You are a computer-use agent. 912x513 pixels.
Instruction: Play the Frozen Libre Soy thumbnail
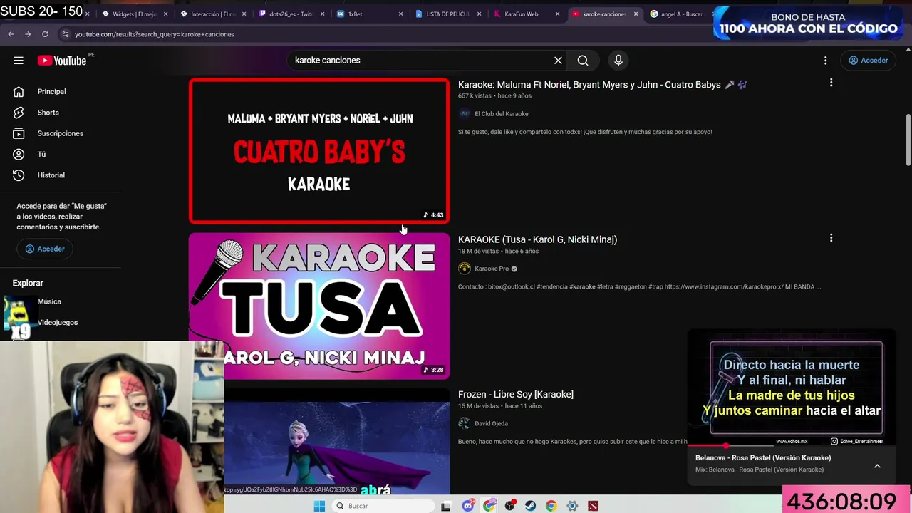[x=337, y=441]
